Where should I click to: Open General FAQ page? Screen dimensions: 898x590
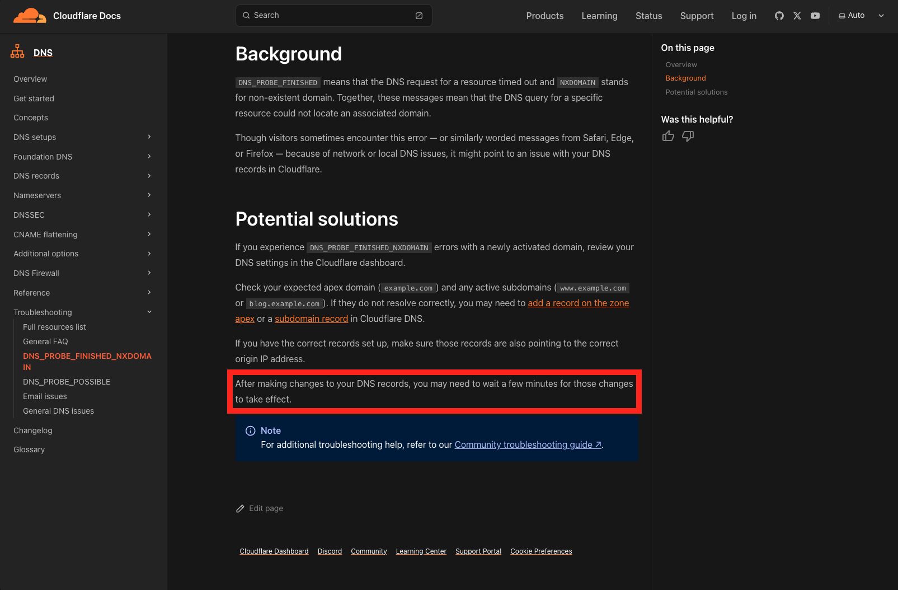coord(45,341)
